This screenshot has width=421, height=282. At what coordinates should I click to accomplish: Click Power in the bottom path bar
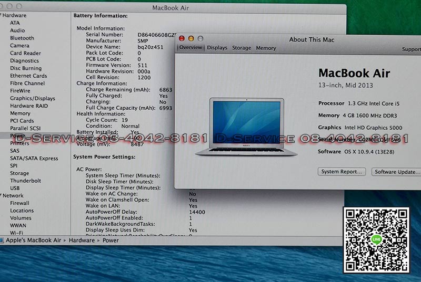click(x=111, y=240)
